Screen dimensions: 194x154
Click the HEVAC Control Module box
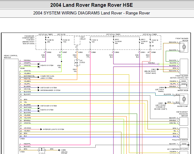(x=11, y=106)
